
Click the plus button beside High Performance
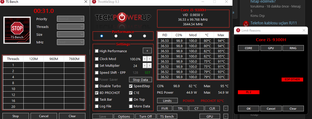[x=147, y=51]
